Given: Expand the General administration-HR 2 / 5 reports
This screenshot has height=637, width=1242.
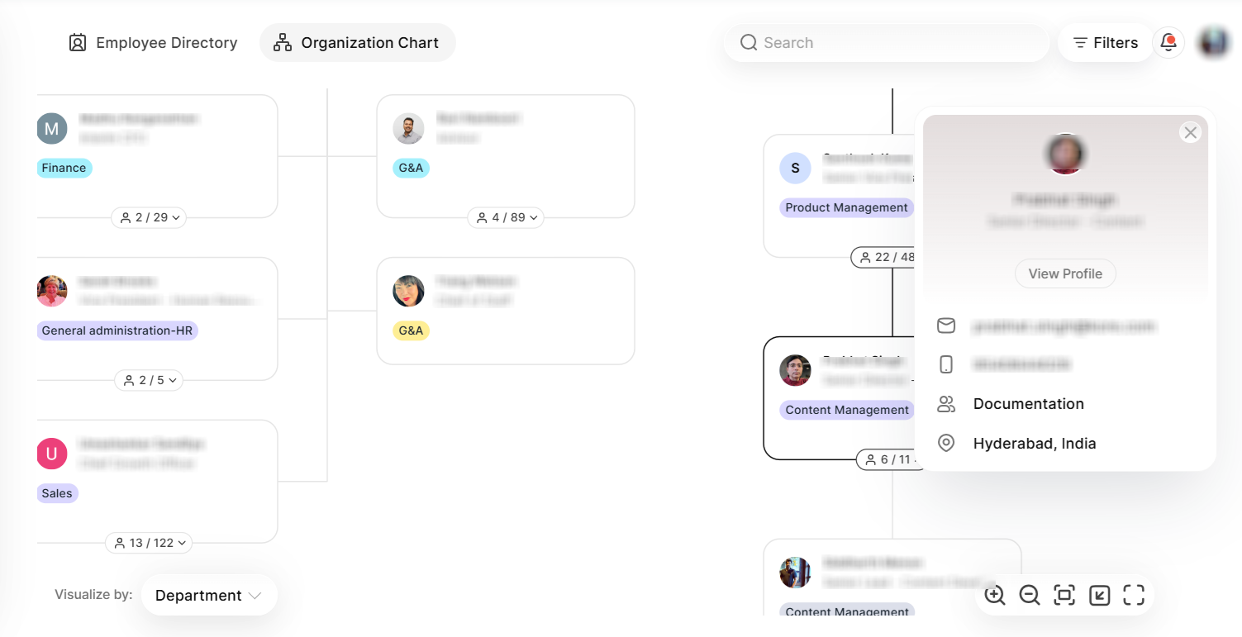Looking at the screenshot, I should [149, 381].
